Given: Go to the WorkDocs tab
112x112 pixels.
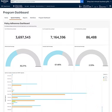Looking at the screenshot, I should click(x=33, y=18).
